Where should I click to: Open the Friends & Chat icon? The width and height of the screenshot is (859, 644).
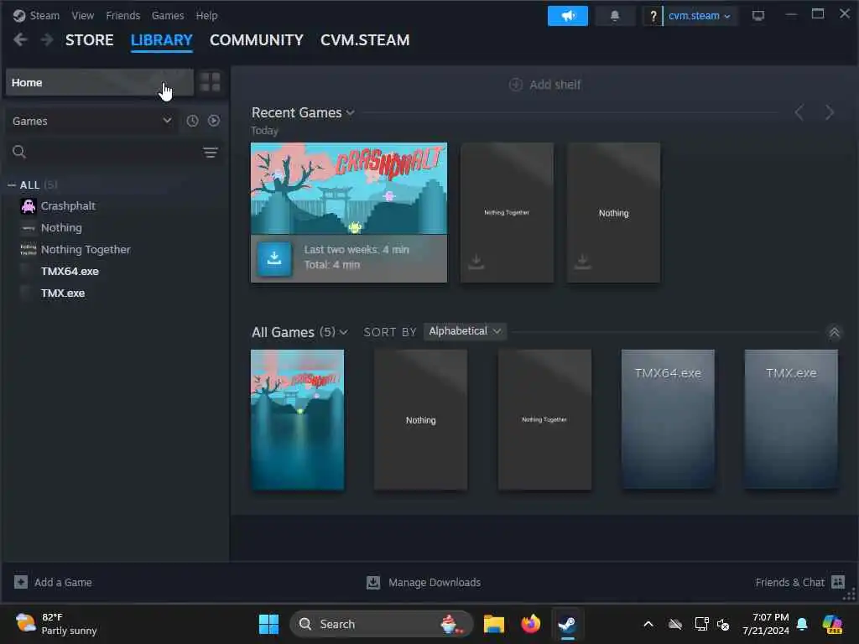pos(838,582)
